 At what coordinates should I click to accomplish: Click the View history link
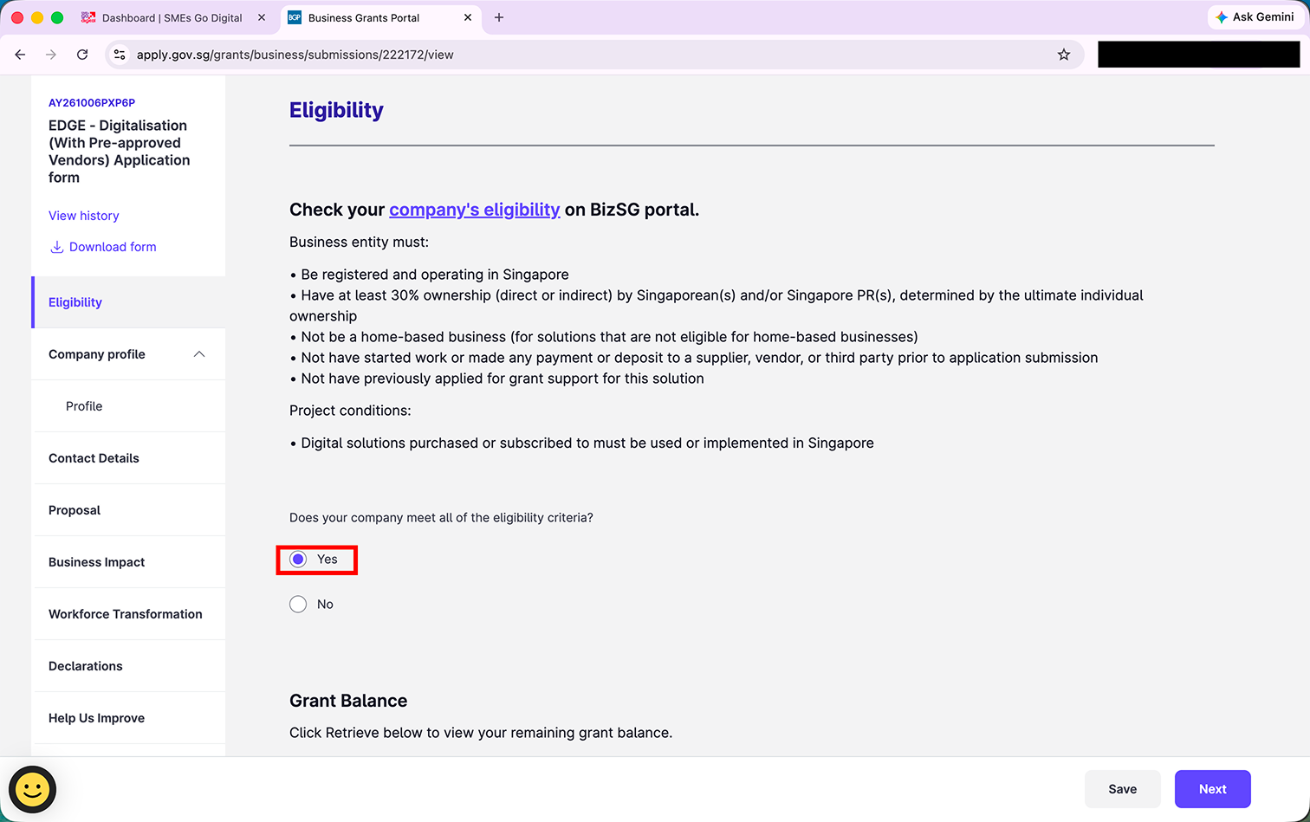(x=84, y=216)
